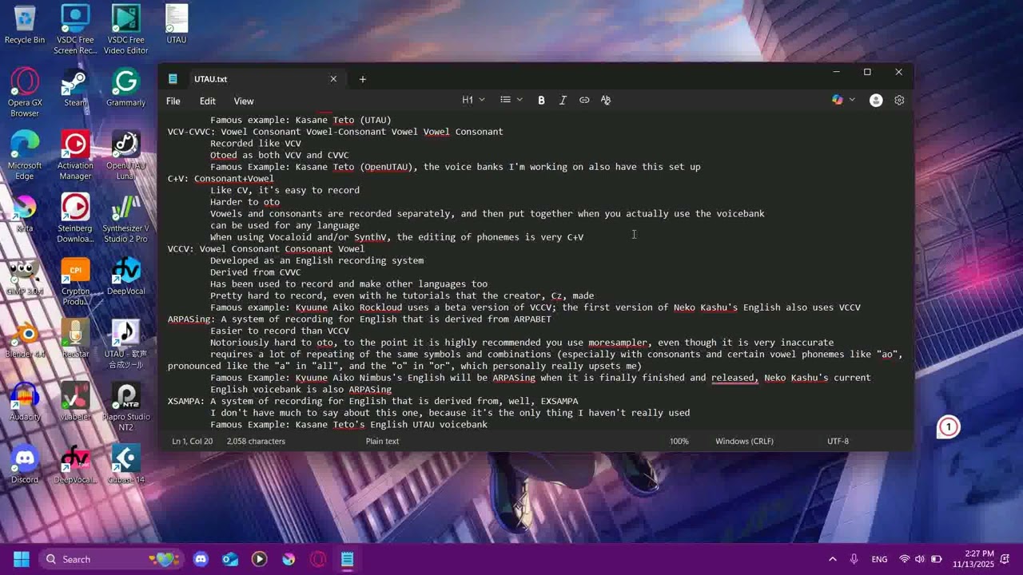Open Outlook from the taskbar
This screenshot has width=1023, height=575.
pos(230,559)
